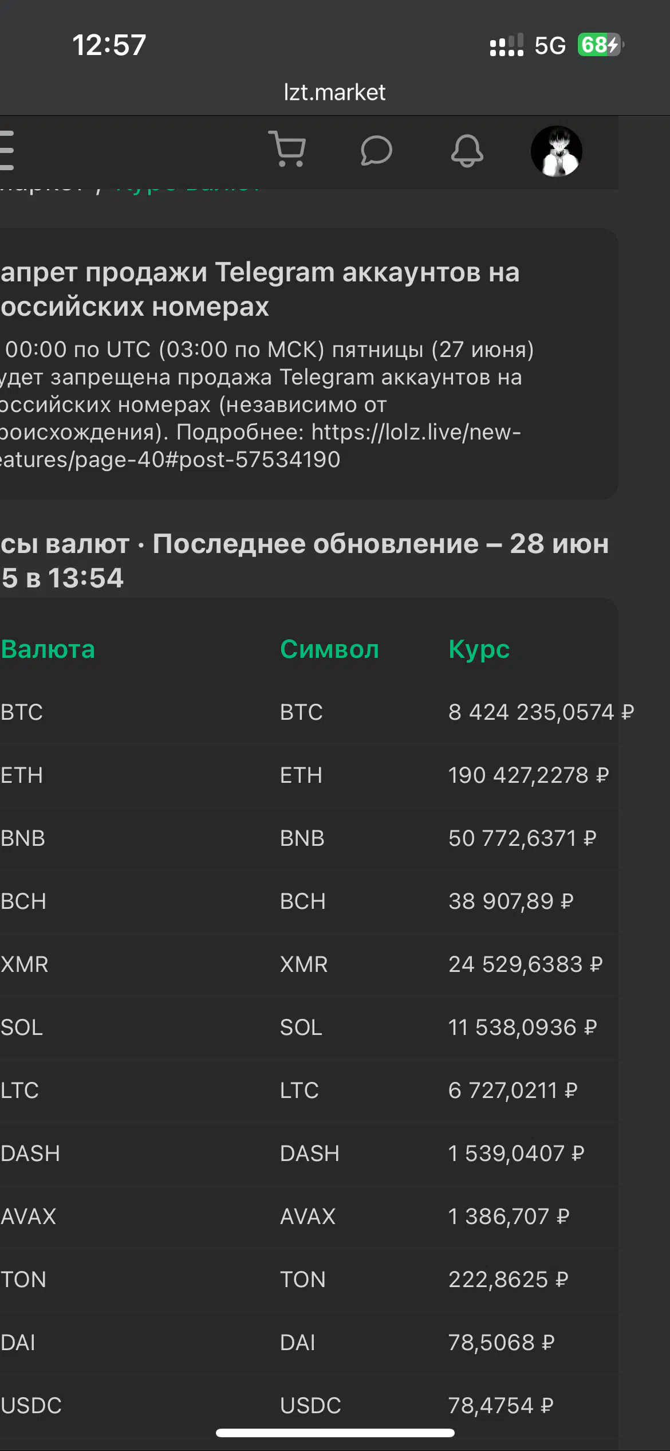The width and height of the screenshot is (670, 1451).
Task: Open the notifications bell icon
Action: (x=467, y=151)
